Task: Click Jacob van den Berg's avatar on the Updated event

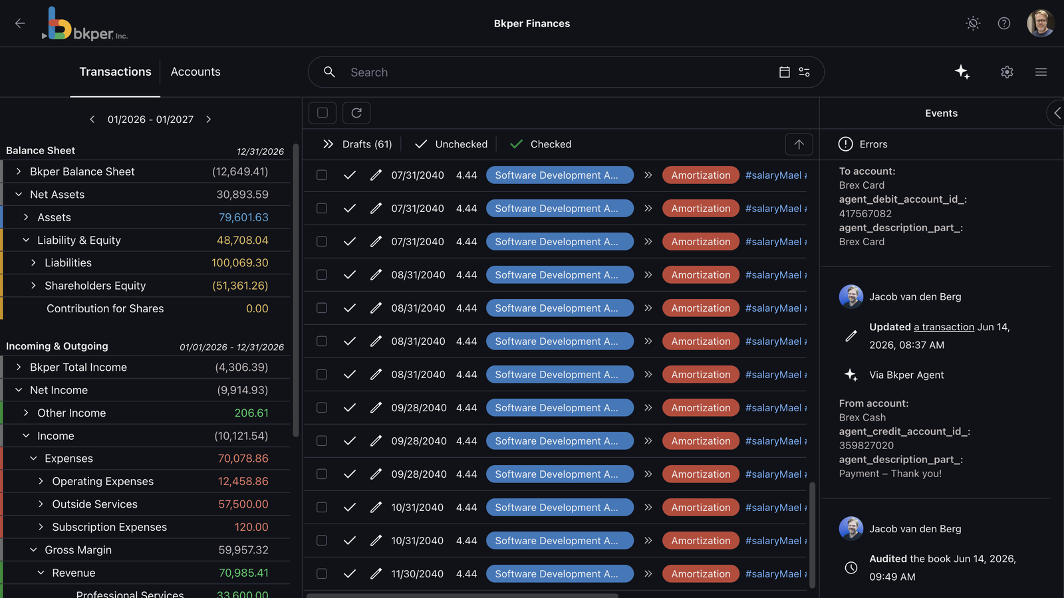Action: 851,296
